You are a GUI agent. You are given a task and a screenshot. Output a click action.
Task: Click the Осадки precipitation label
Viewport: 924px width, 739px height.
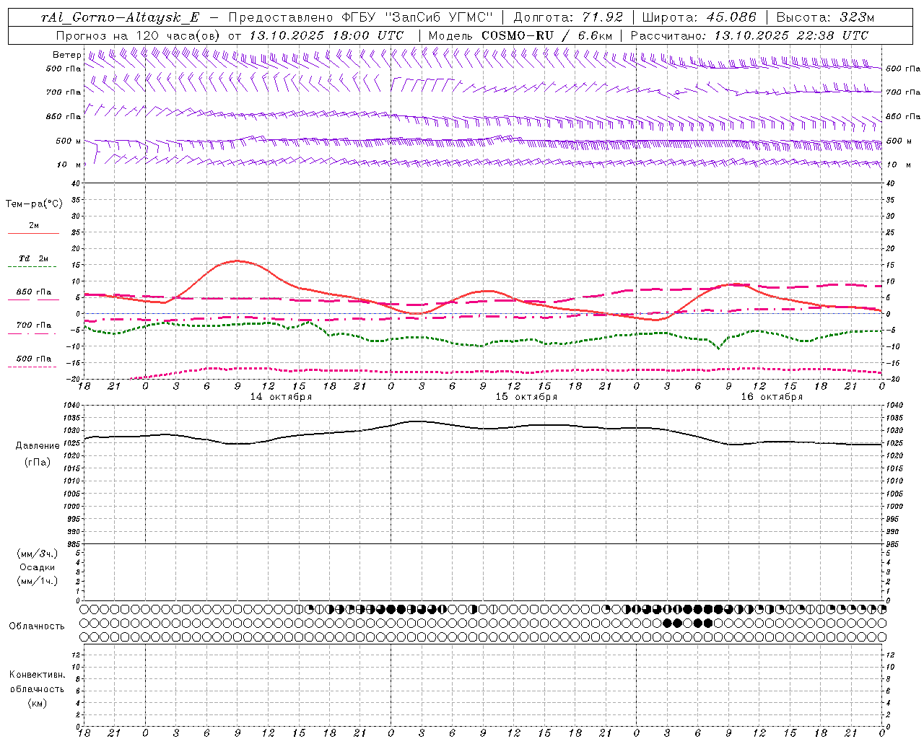click(38, 567)
